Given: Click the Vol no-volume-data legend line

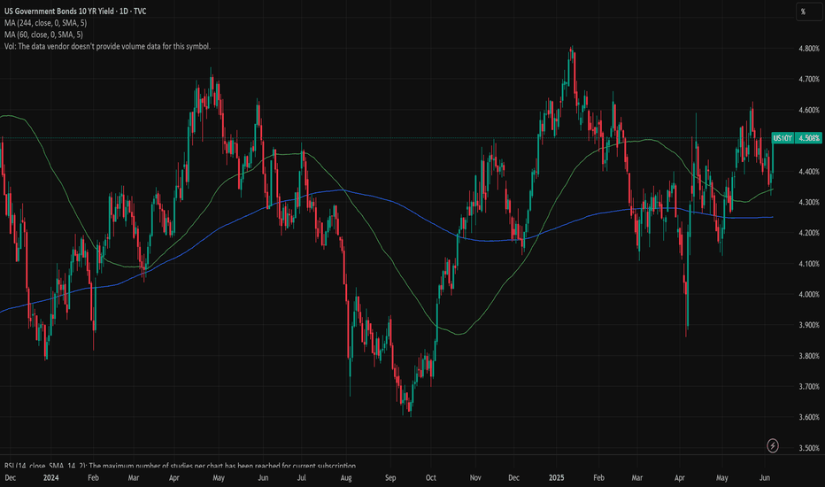Looking at the screenshot, I should point(107,46).
